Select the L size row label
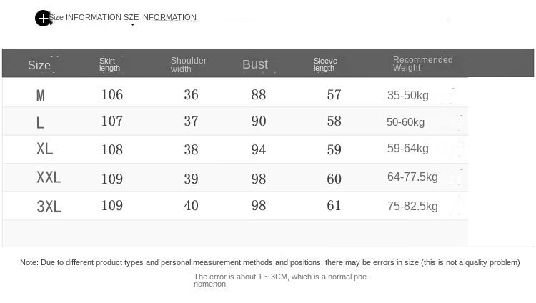 [x=41, y=122]
